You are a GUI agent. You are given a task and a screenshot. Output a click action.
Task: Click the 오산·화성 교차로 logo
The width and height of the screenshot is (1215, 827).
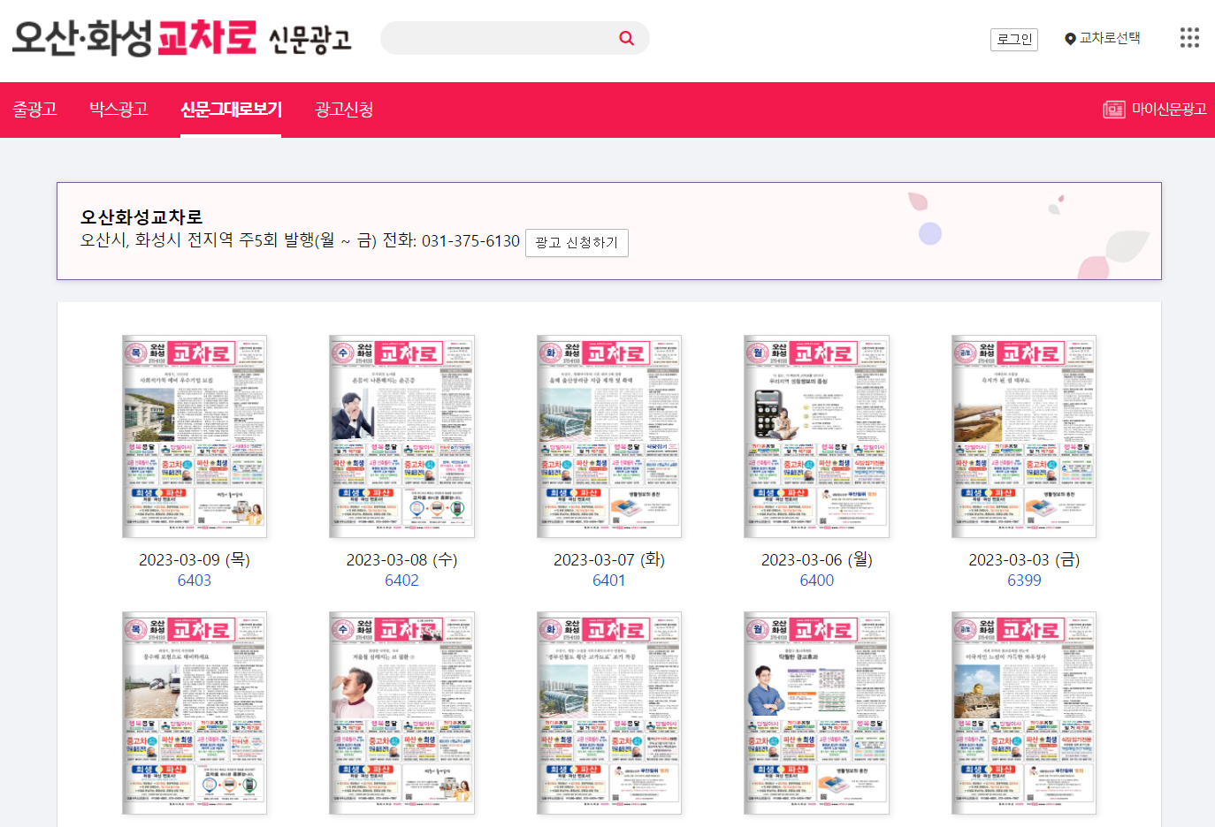134,38
